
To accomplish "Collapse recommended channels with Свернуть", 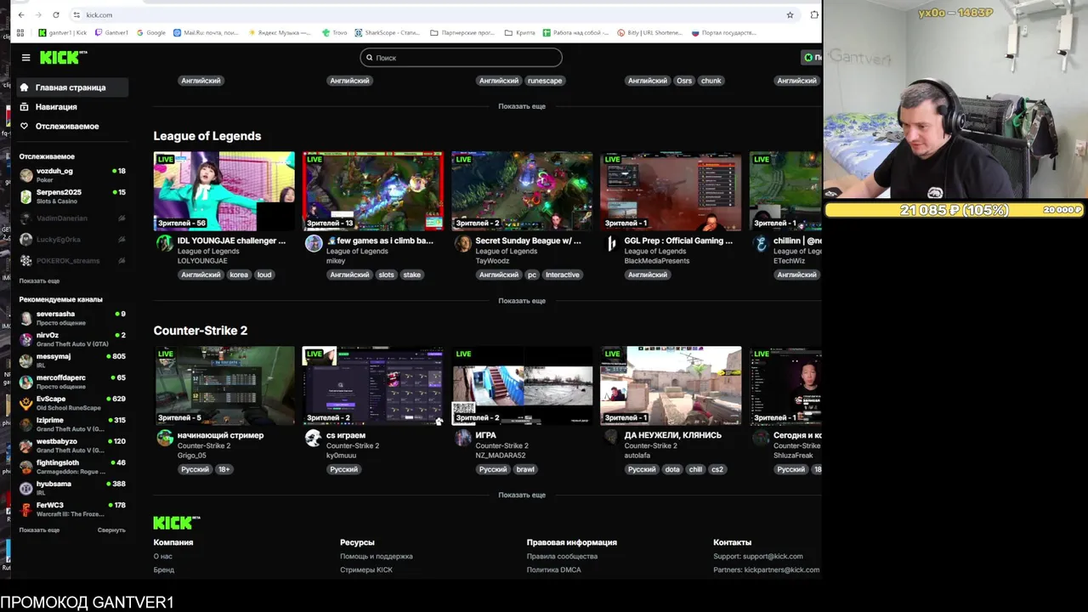I will 111,530.
